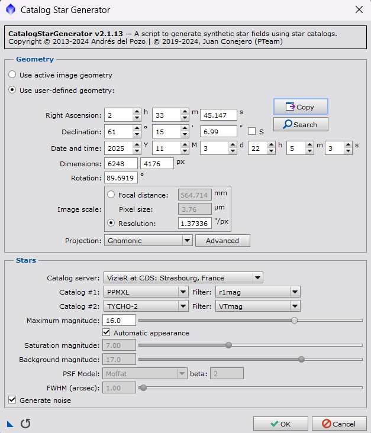Increase the year stepper

click(137, 145)
